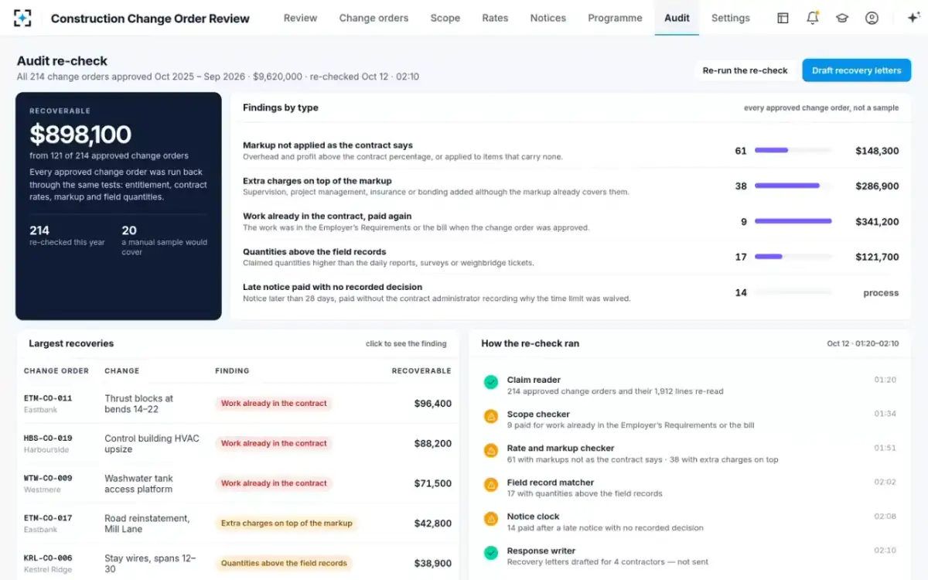Click the $898,100 recoverable total
Viewport: 928px width, 580px height.
[x=80, y=135]
